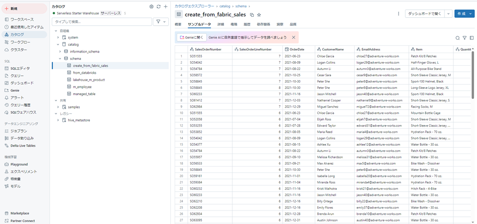Open クラスター in sidebar
The height and width of the screenshot is (224, 477).
24,50
